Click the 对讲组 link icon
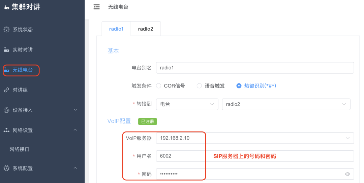 [x=6, y=90]
